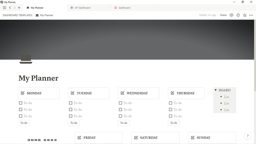Open the three-dot page options menu
This screenshot has width=256, height=144.
click(x=251, y=15)
